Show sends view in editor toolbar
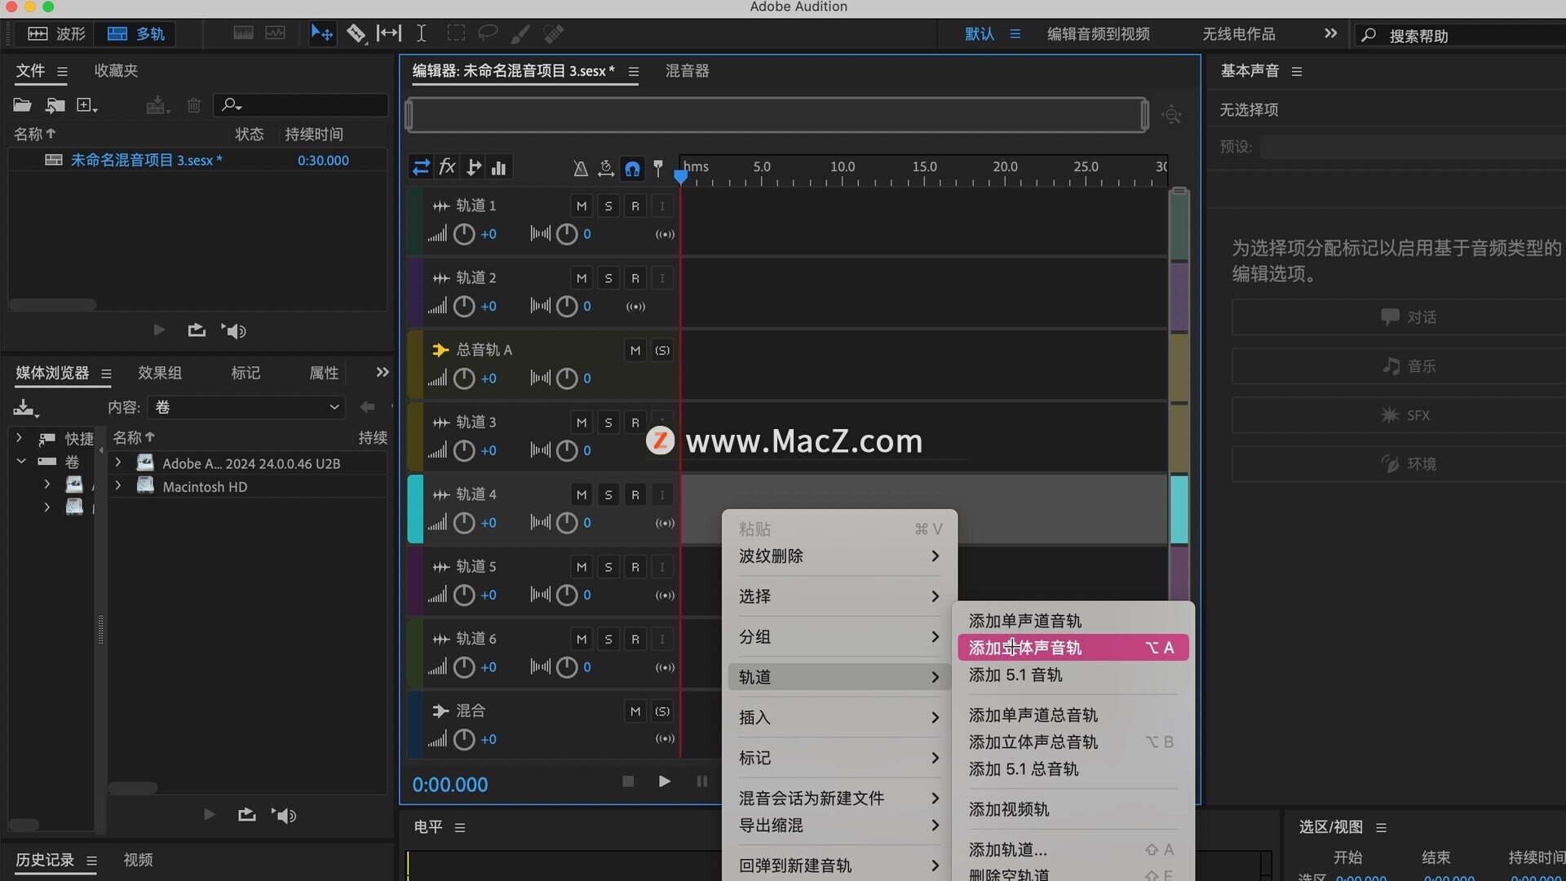The width and height of the screenshot is (1566, 881). pos(473,168)
